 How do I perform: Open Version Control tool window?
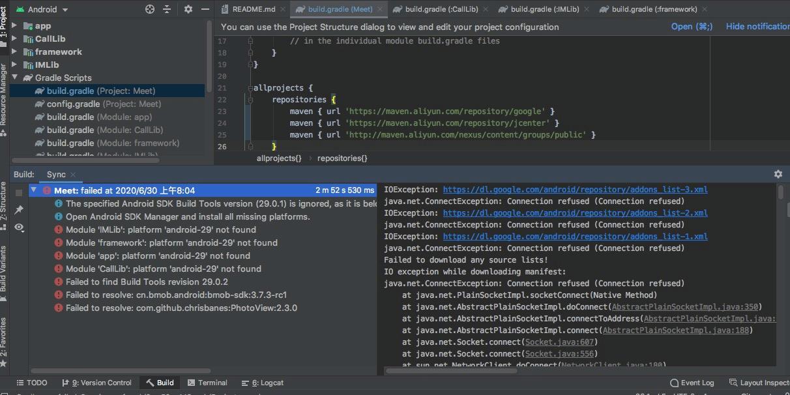point(96,383)
